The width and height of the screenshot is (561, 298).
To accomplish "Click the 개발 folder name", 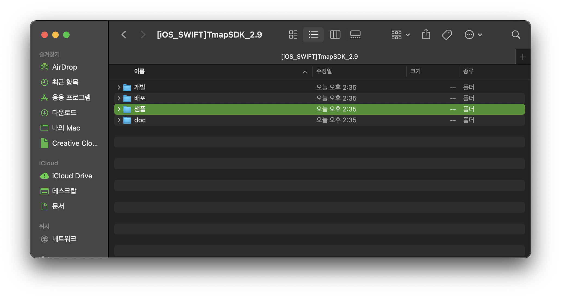I will point(140,87).
